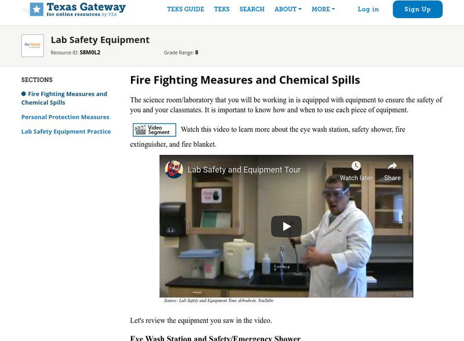This screenshot has height=341, width=464.
Task: Select Fire Fighting Measures and Chemical Spills section
Action: point(64,98)
